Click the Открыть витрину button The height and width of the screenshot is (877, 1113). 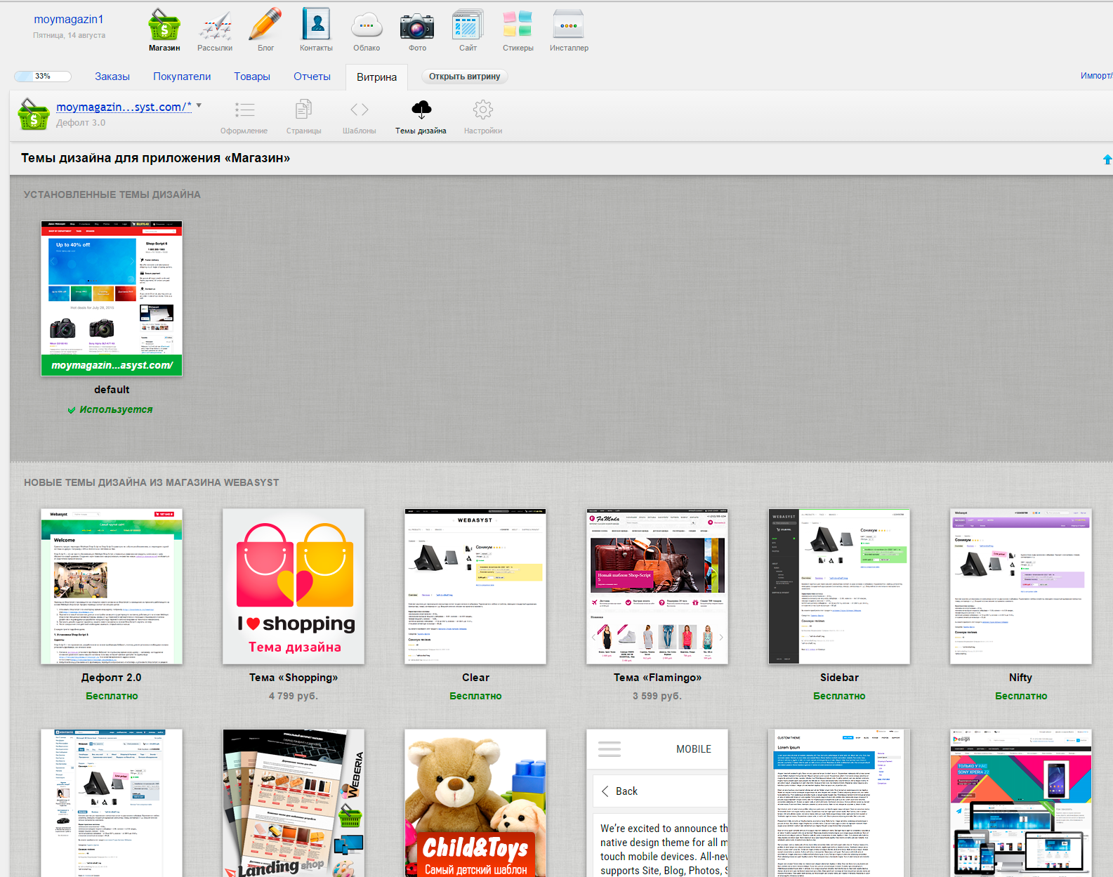click(x=464, y=77)
